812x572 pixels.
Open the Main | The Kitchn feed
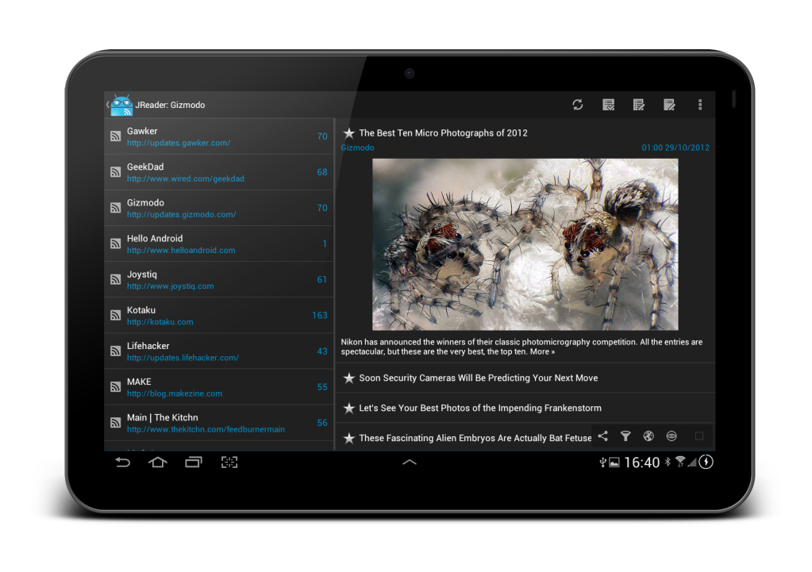tap(219, 422)
